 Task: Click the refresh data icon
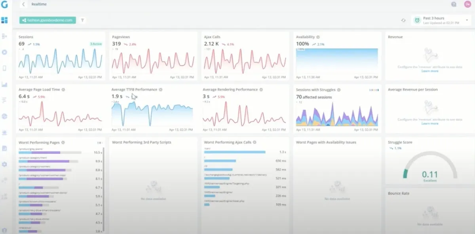tap(403, 21)
